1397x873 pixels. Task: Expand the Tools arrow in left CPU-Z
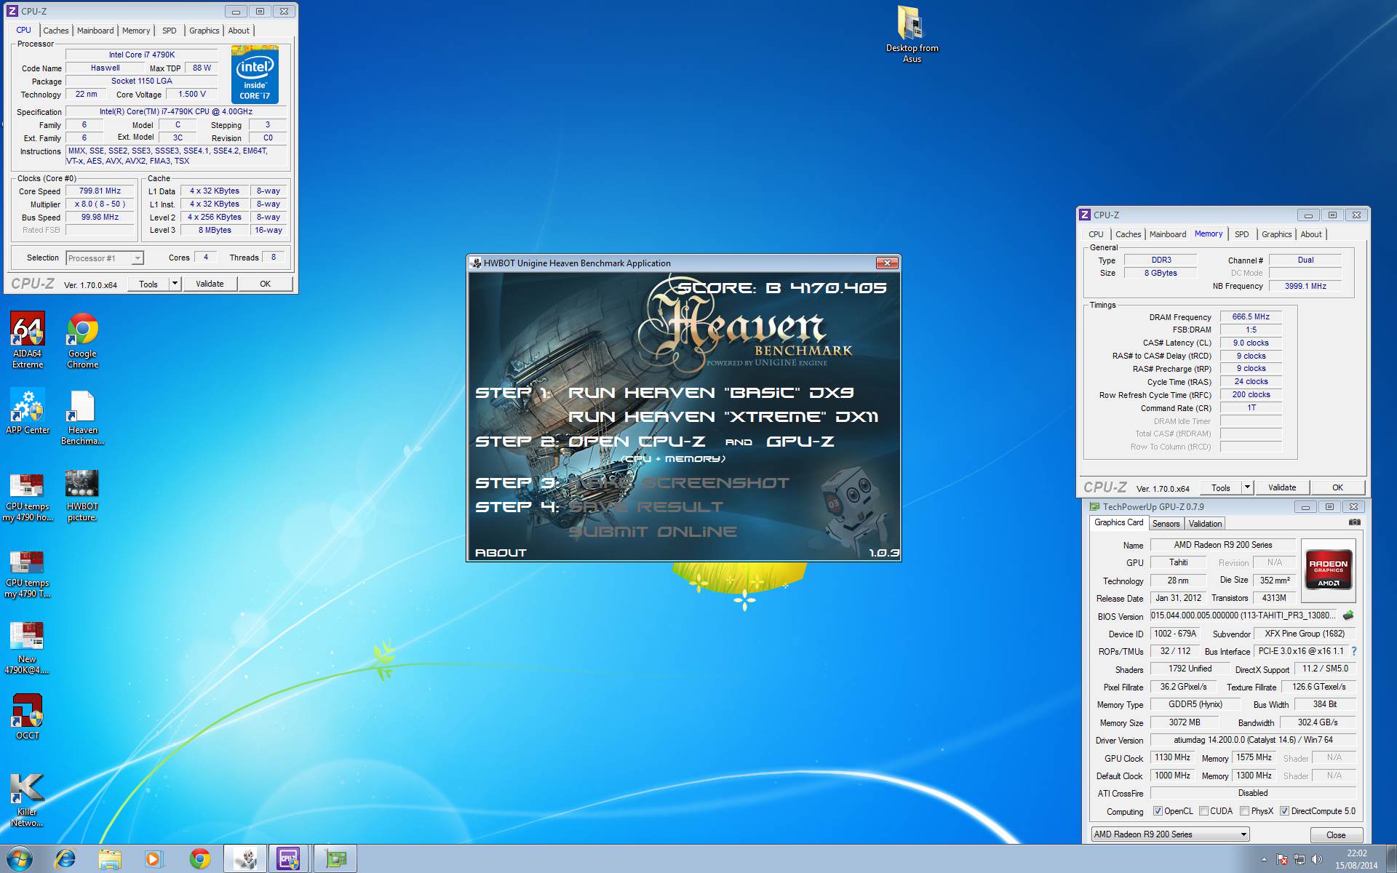coord(175,284)
